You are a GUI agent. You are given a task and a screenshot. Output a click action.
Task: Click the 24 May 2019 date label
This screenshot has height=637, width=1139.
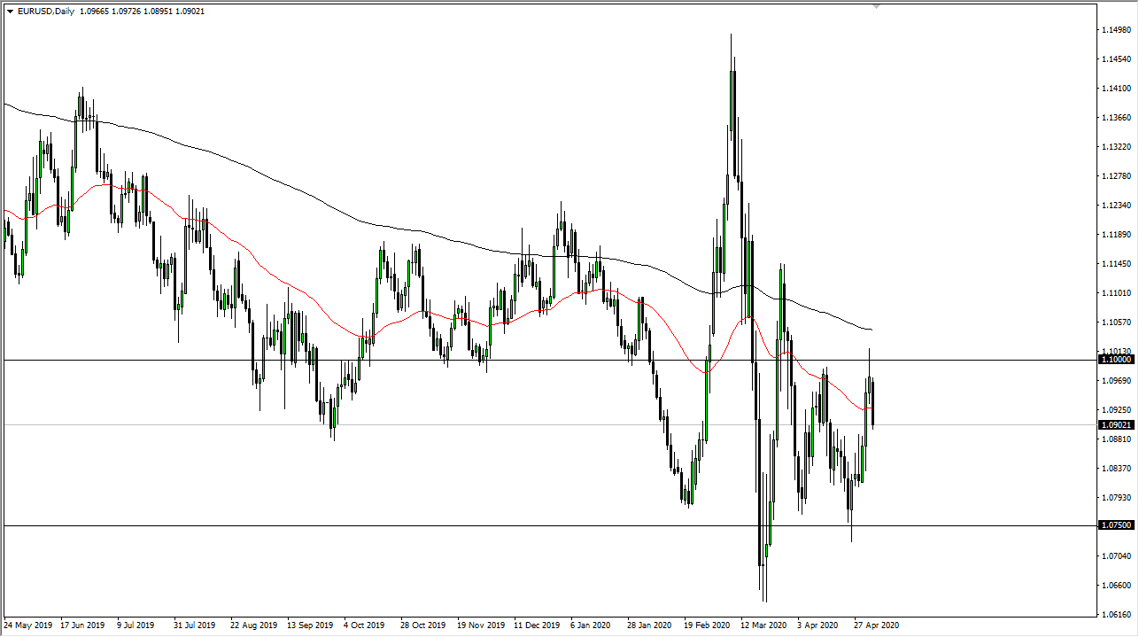click(x=29, y=625)
